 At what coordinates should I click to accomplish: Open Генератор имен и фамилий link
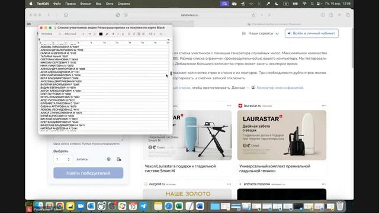coord(280,88)
